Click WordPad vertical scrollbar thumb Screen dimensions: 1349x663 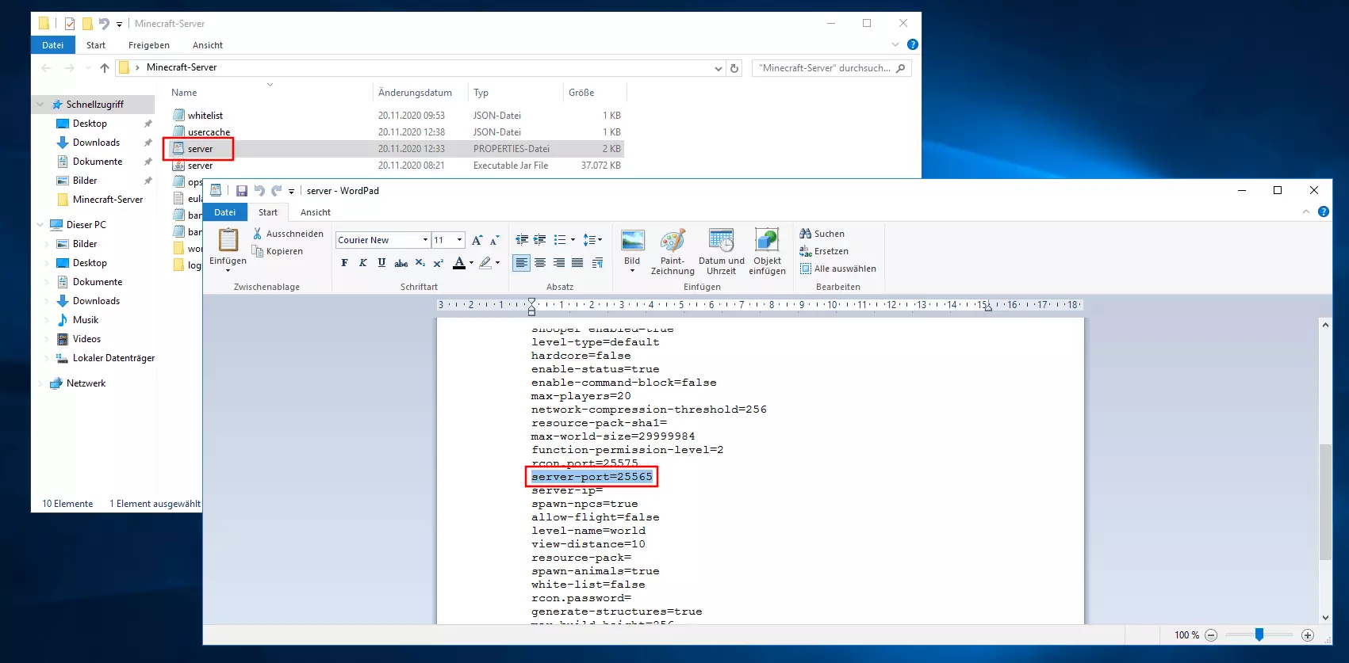[x=1325, y=502]
